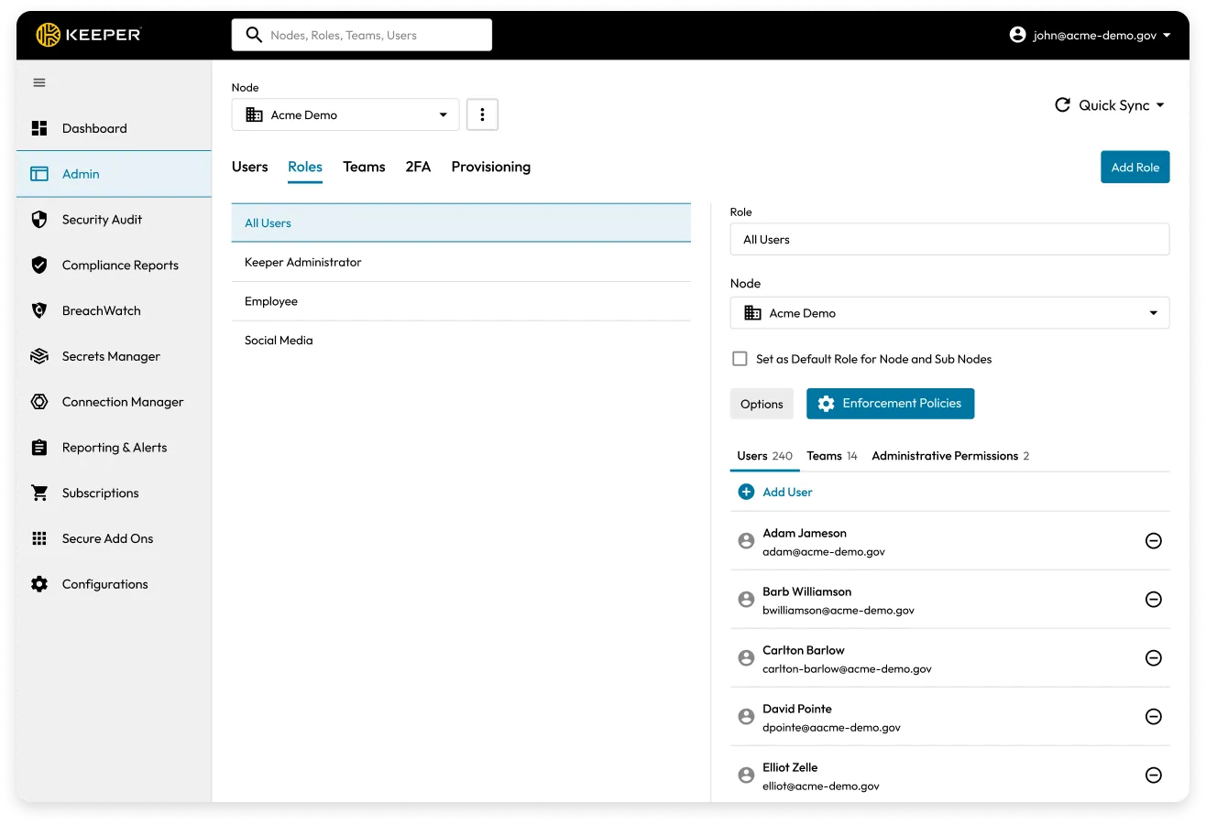Click the Add Role button
Image resolution: width=1206 pixels, height=824 pixels.
[1135, 168]
